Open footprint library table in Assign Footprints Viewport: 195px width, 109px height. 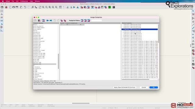[39, 21]
